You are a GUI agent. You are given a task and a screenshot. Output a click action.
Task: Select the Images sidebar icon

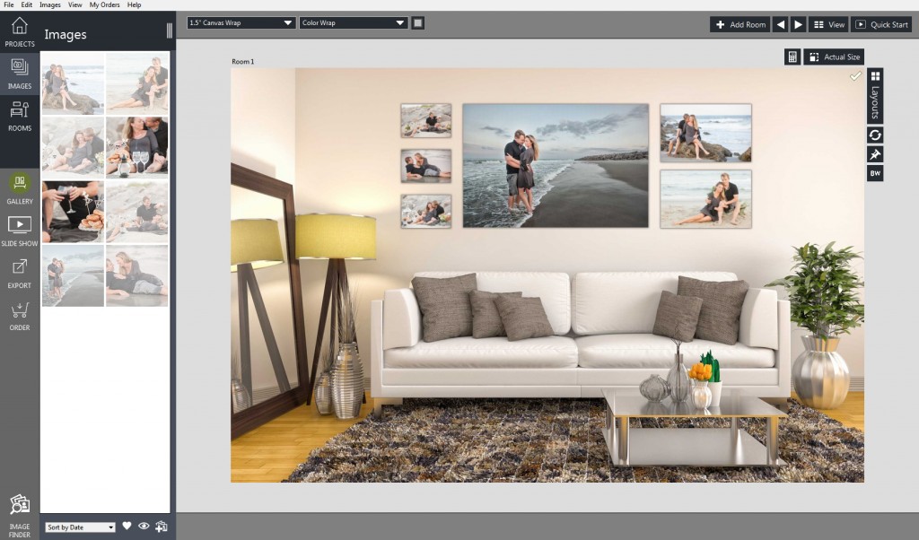pyautogui.click(x=20, y=74)
